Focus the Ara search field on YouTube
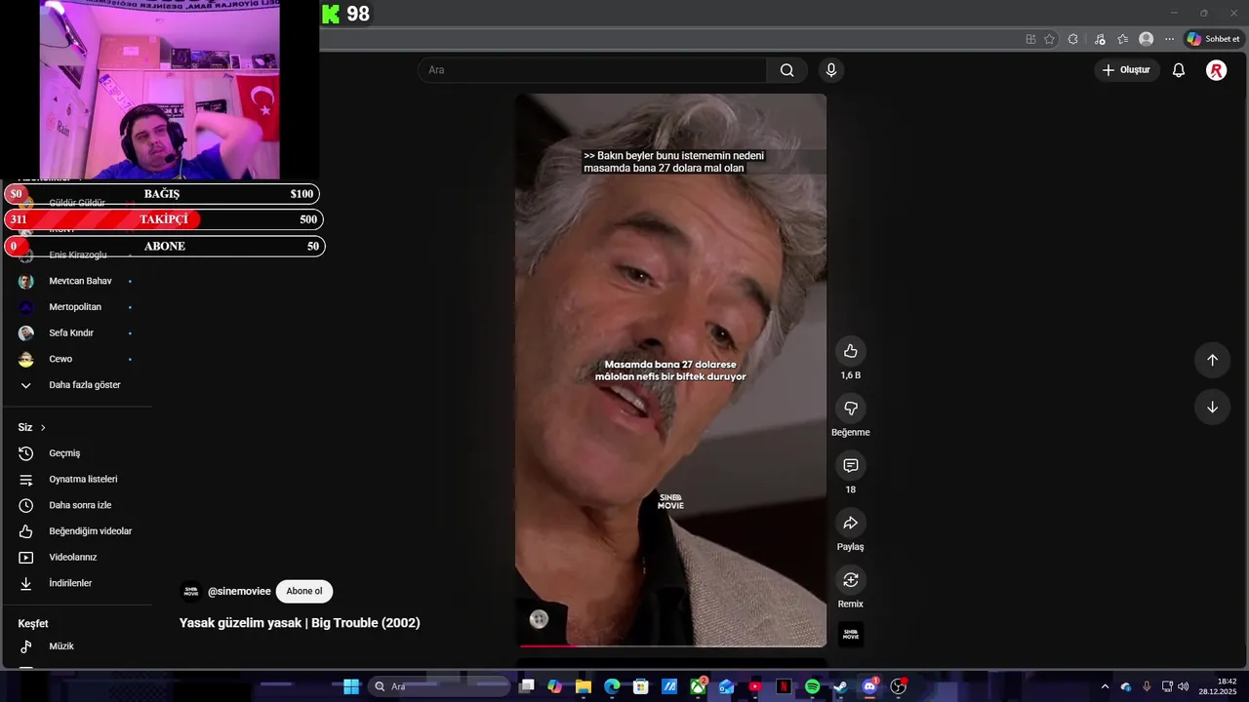Screen dimensions: 1249x702 (x=592, y=70)
